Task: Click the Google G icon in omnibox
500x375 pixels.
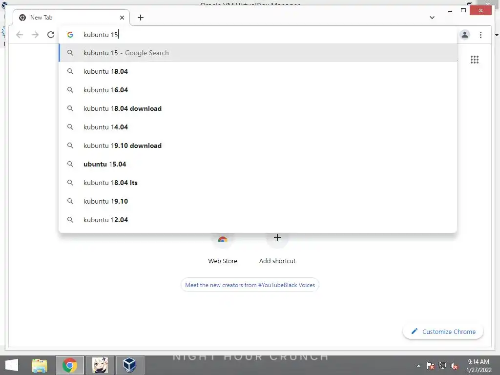Action: (70, 35)
